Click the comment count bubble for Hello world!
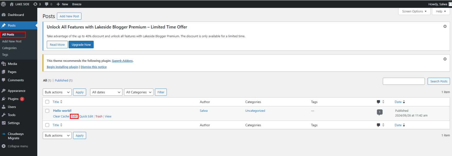The image size is (452, 156). coord(380,112)
